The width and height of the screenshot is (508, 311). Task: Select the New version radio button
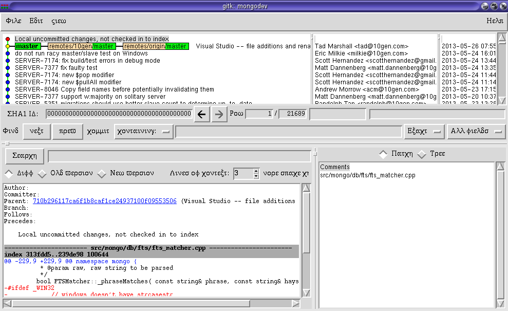[x=102, y=173]
